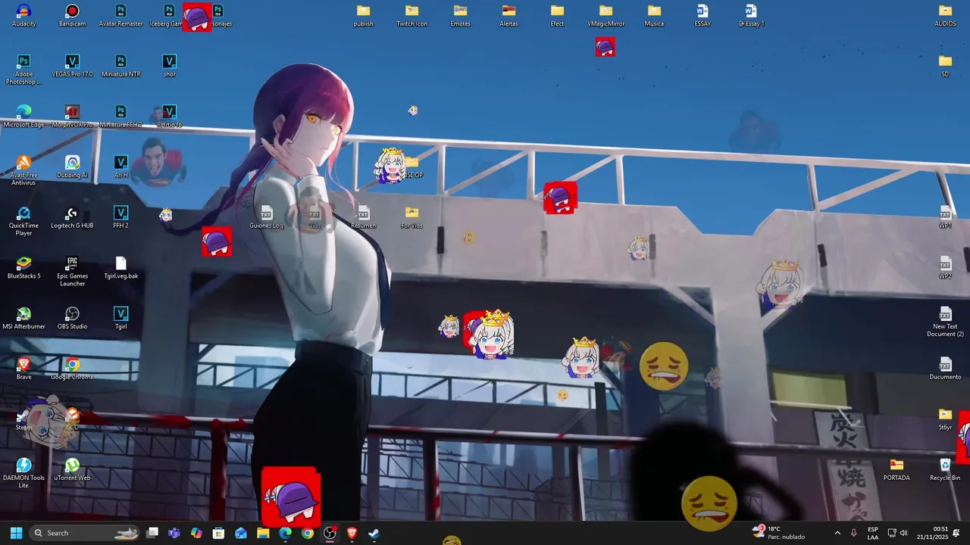Viewport: 970px width, 545px height.
Task: Open Steam from the taskbar
Action: coord(374,533)
